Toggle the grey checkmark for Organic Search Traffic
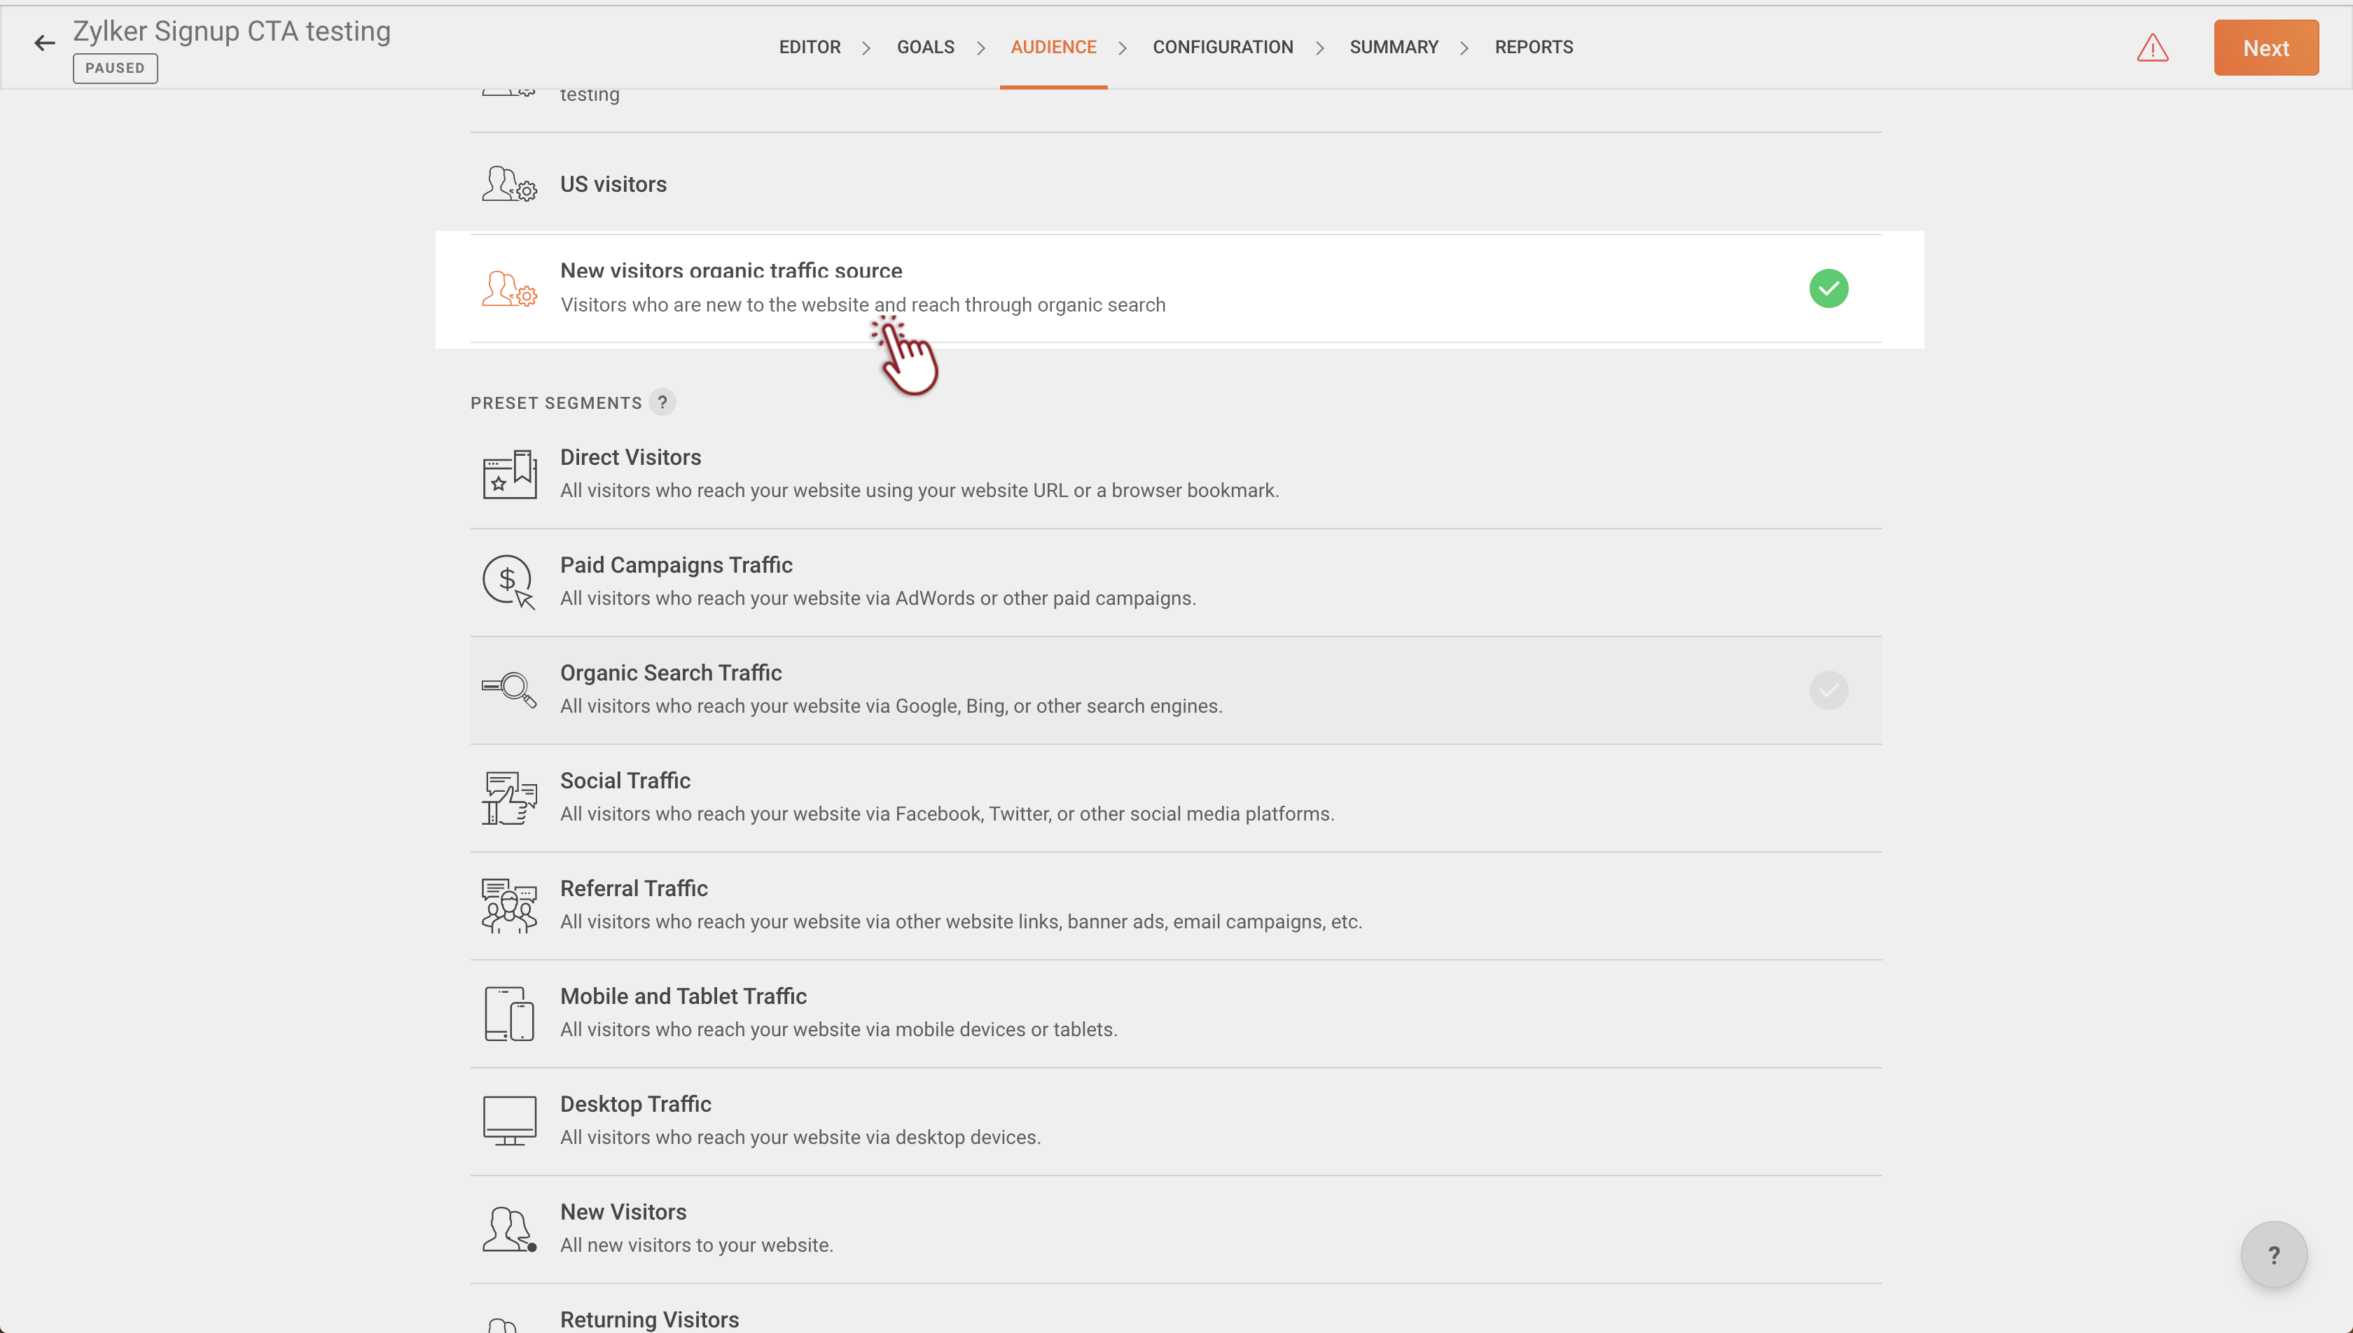2353x1333 pixels. point(1828,690)
